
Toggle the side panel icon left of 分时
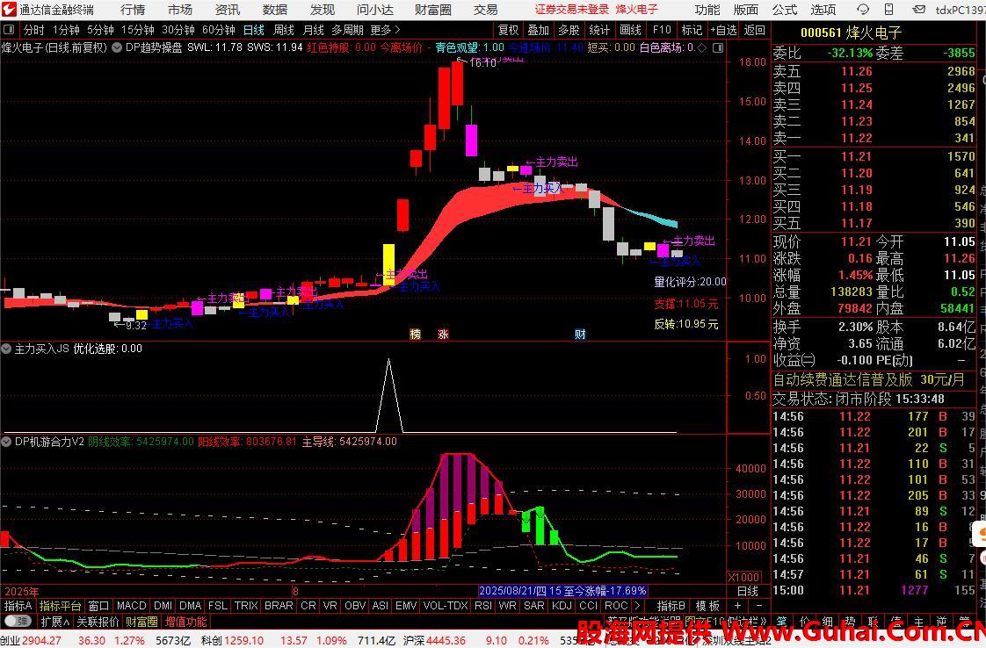pyautogui.click(x=9, y=30)
